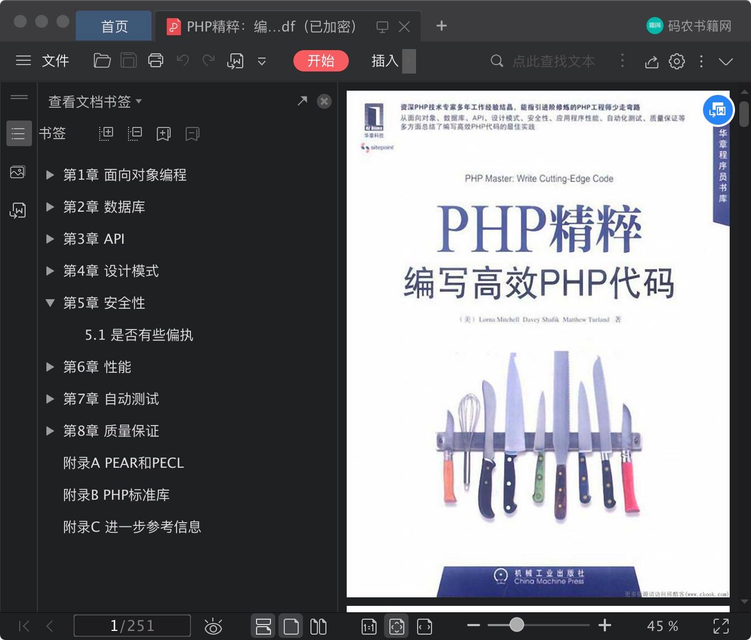
Task: Toggle two-page view
Action: (x=318, y=626)
